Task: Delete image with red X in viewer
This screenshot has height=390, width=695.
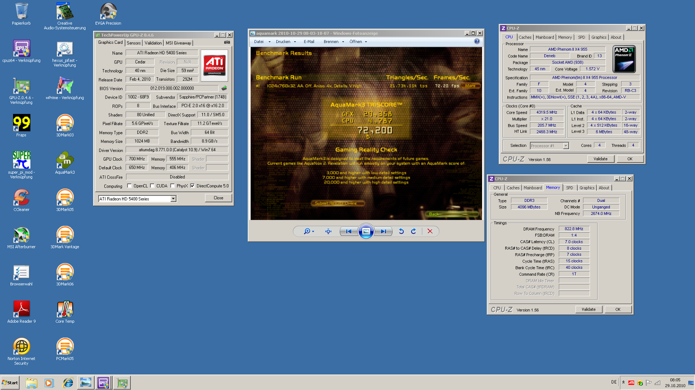Action: [430, 231]
